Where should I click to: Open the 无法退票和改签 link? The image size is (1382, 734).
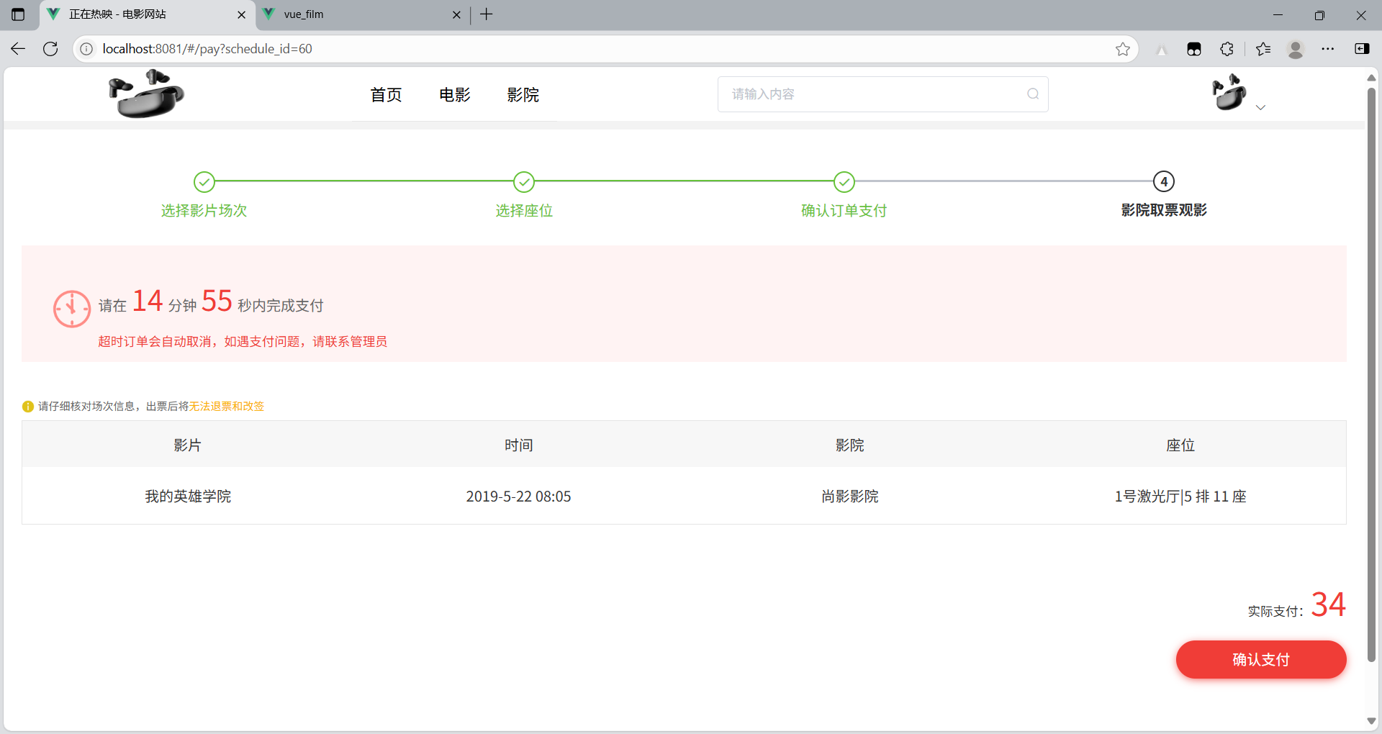coord(227,406)
